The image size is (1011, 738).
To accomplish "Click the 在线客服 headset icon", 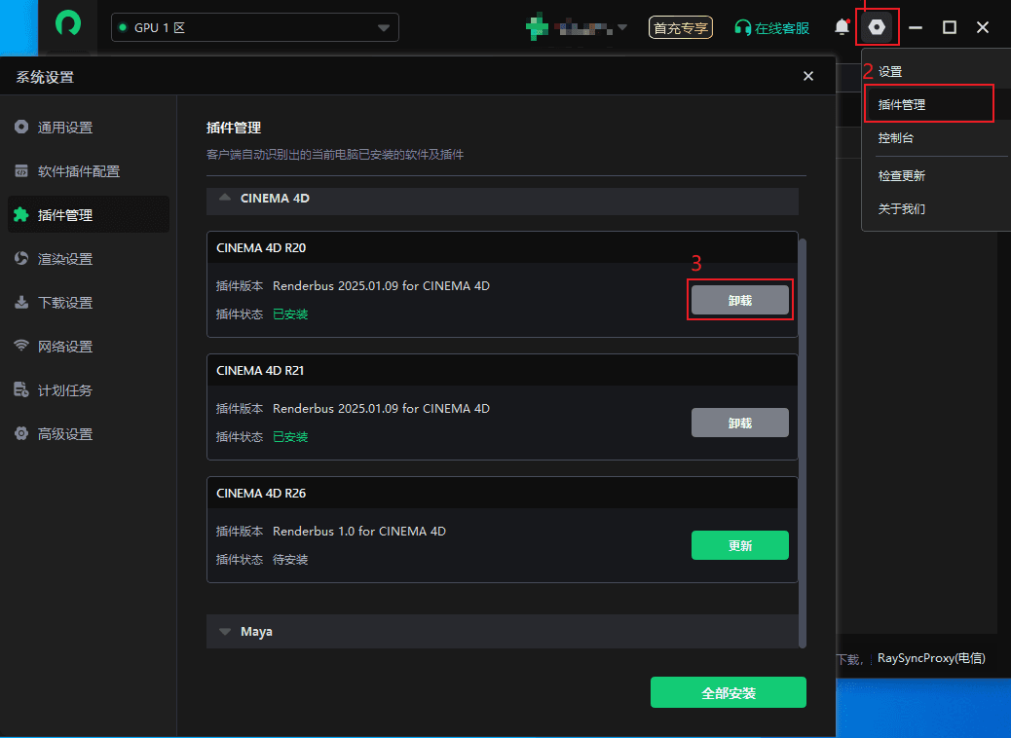I will click(x=742, y=27).
